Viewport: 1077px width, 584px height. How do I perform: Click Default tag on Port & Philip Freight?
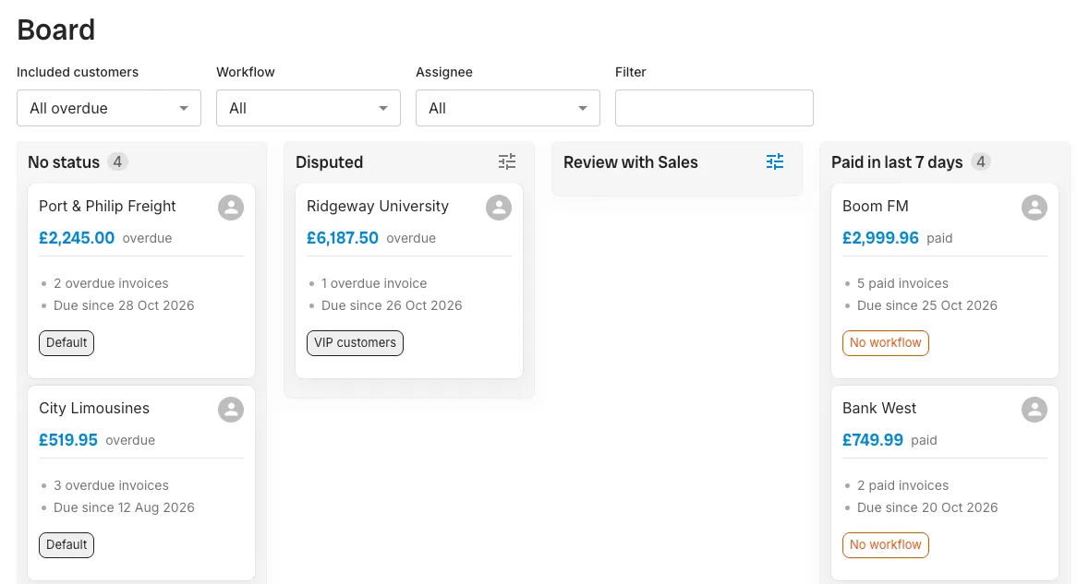coord(67,342)
